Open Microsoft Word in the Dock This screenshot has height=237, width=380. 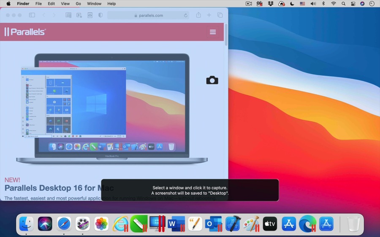[176, 224]
